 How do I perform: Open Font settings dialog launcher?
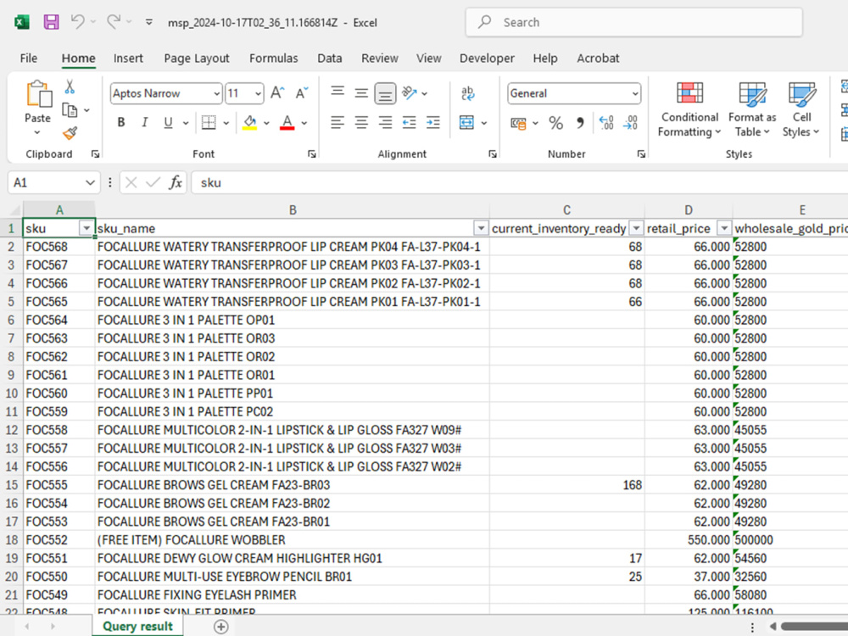(x=312, y=154)
